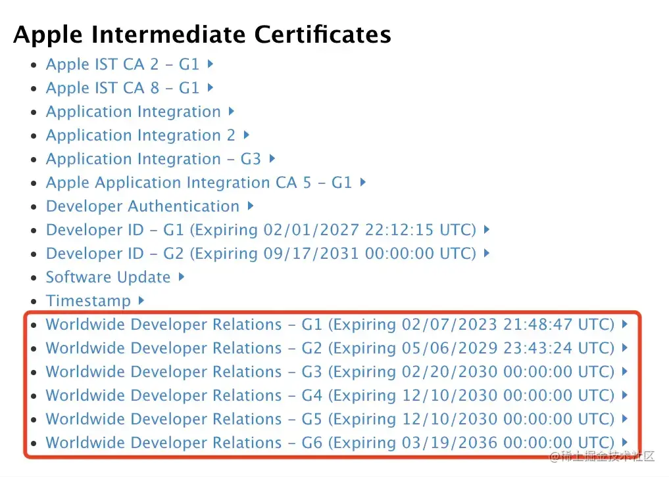Click arrow after Worldwide Developer Relations G5 entry
The image size is (669, 477).
pos(625,419)
